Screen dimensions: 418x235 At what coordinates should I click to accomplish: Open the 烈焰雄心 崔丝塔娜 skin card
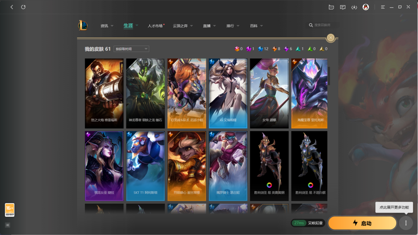pos(187,166)
